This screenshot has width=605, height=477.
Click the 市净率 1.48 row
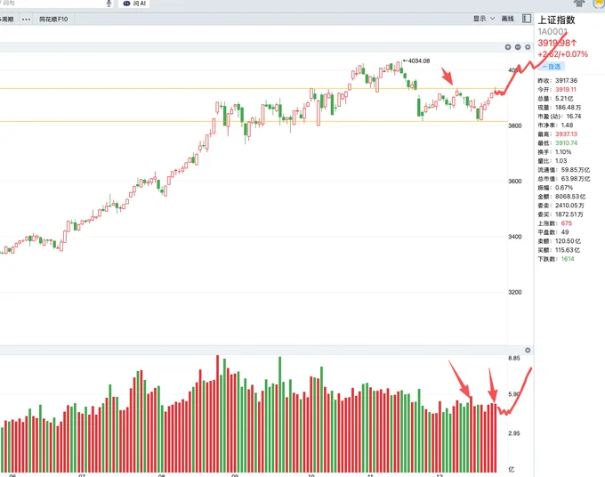[x=555, y=125]
